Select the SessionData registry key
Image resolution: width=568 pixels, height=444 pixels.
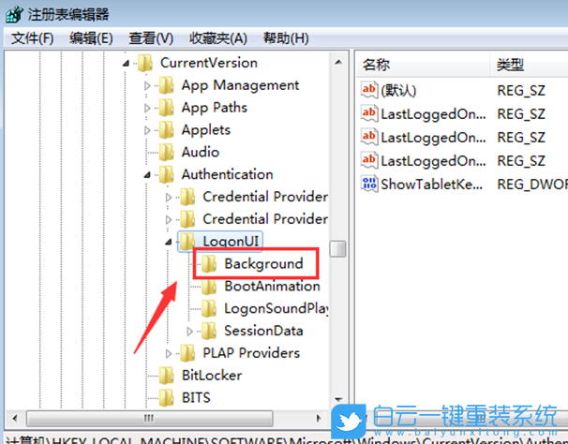click(x=263, y=331)
